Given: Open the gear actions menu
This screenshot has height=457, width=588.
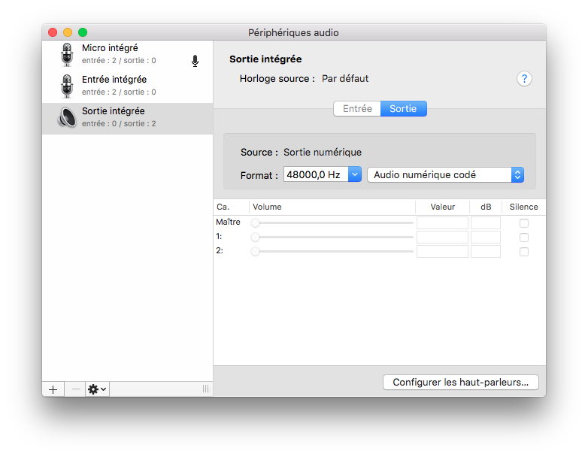Looking at the screenshot, I should click(x=97, y=389).
